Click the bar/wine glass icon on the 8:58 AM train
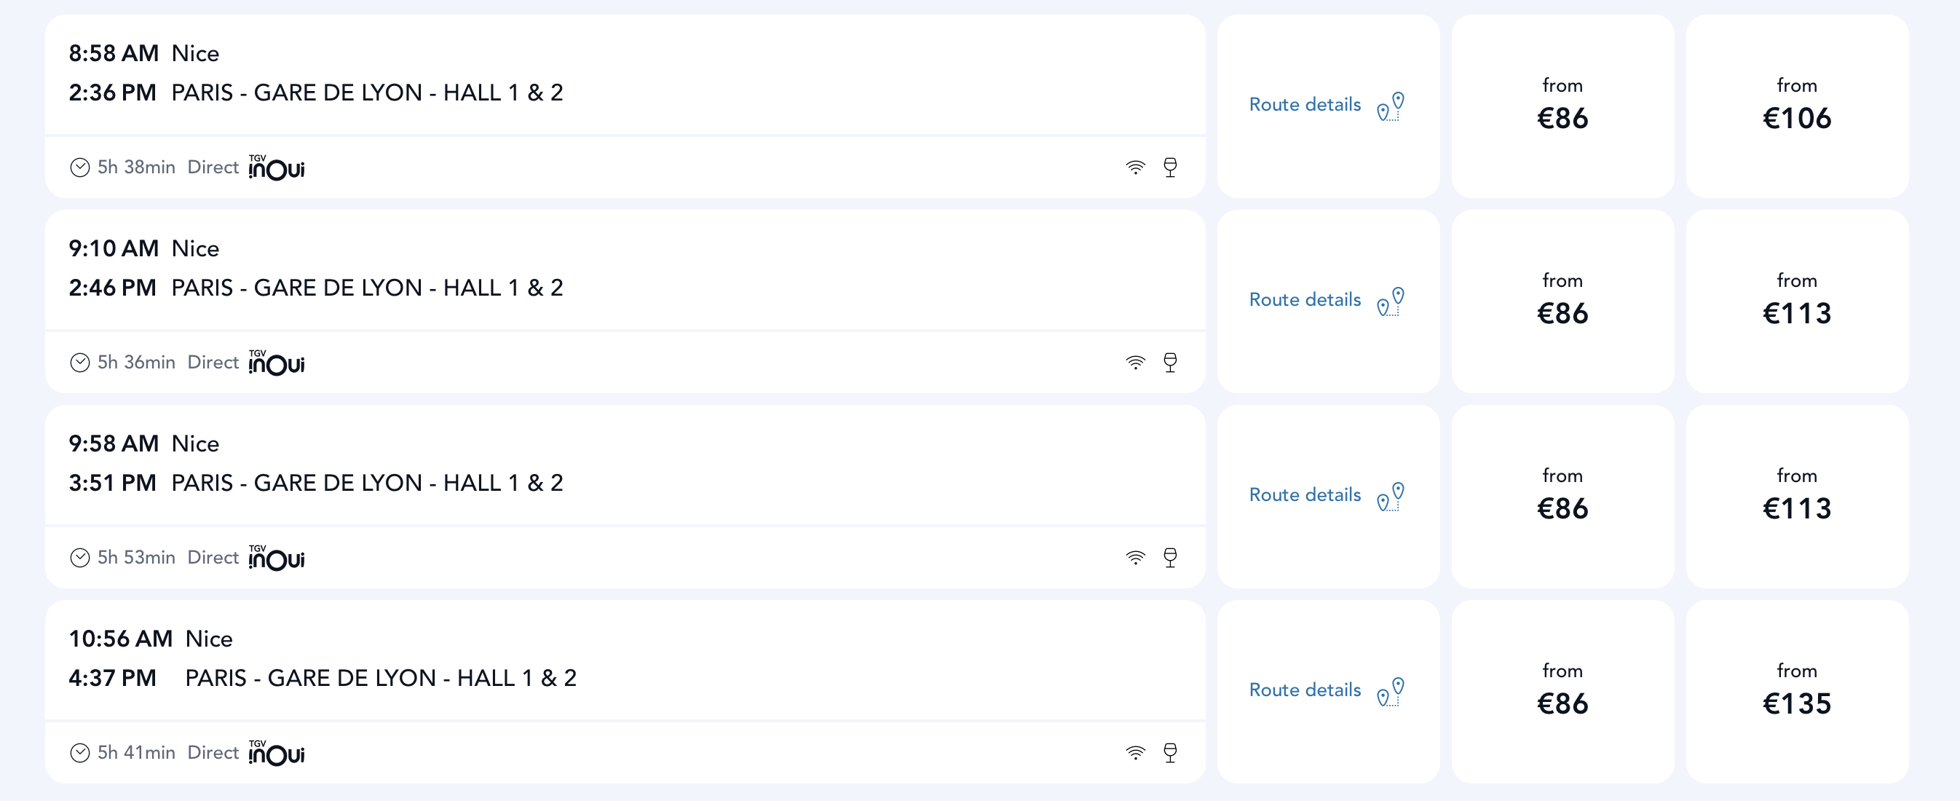The height and width of the screenshot is (801, 1960). click(1170, 167)
